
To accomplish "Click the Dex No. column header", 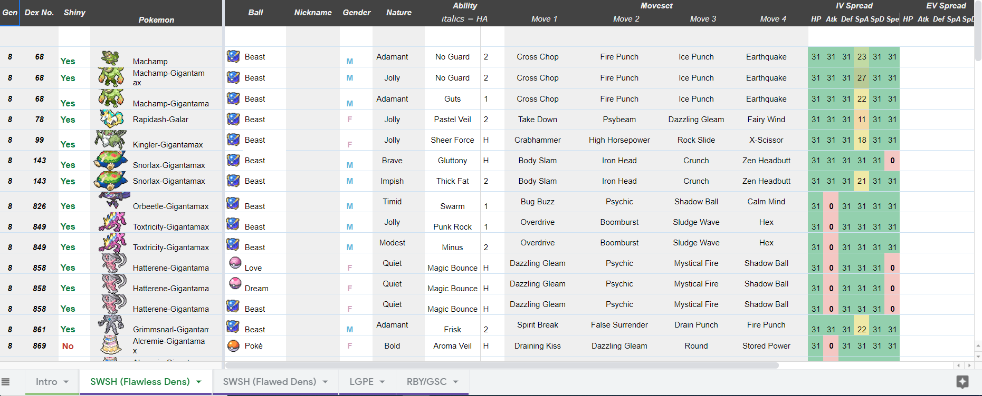I will [39, 13].
